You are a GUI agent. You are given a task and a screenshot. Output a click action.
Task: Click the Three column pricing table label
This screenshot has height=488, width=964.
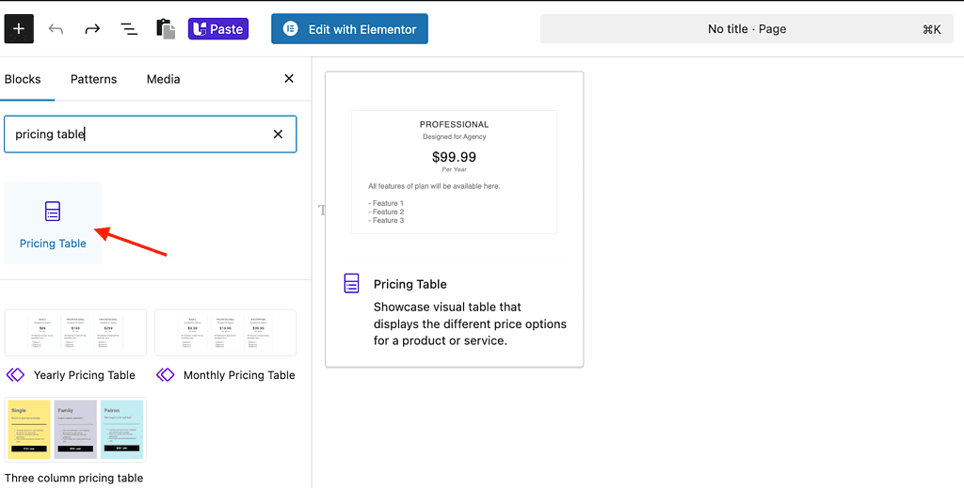coord(73,479)
